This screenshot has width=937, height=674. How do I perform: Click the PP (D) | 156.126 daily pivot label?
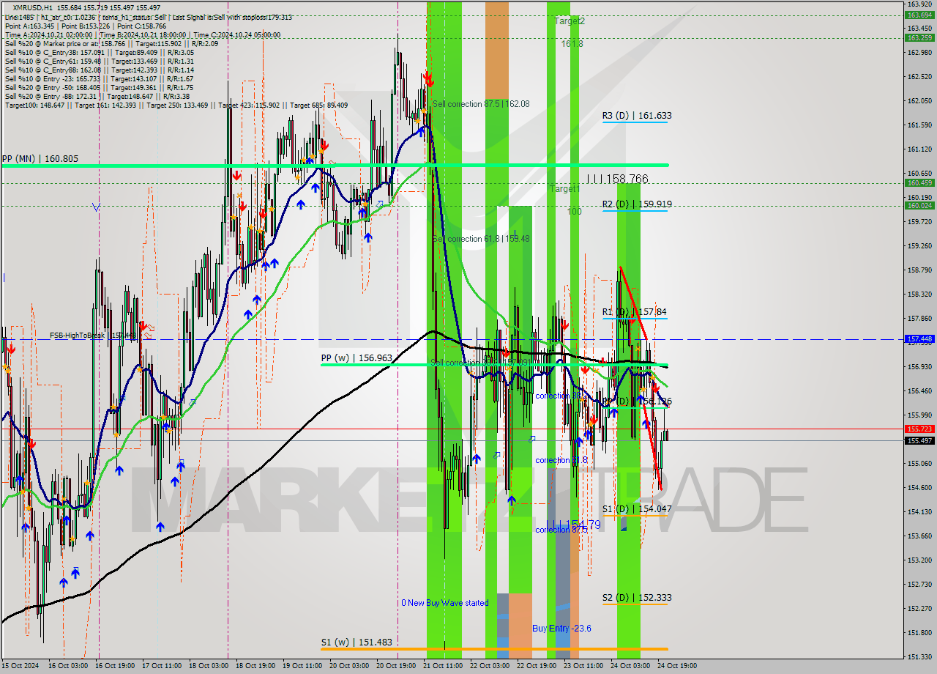[637, 401]
